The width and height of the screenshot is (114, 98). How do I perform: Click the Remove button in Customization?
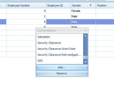(62, 73)
